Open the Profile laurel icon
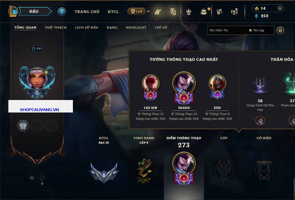The image size is (295, 200). 188,12
